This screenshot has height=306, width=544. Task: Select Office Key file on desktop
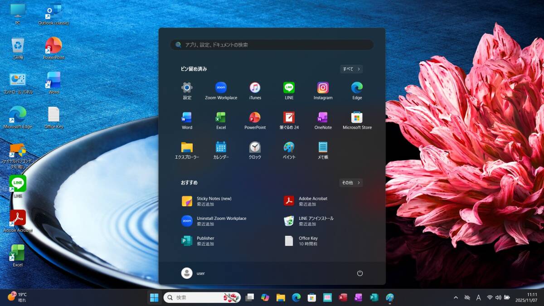[x=53, y=118]
